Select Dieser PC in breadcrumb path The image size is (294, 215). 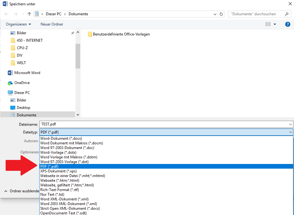point(54,14)
